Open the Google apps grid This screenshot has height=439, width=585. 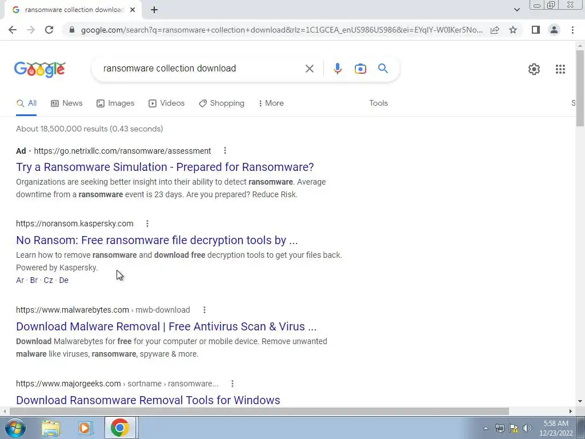560,69
